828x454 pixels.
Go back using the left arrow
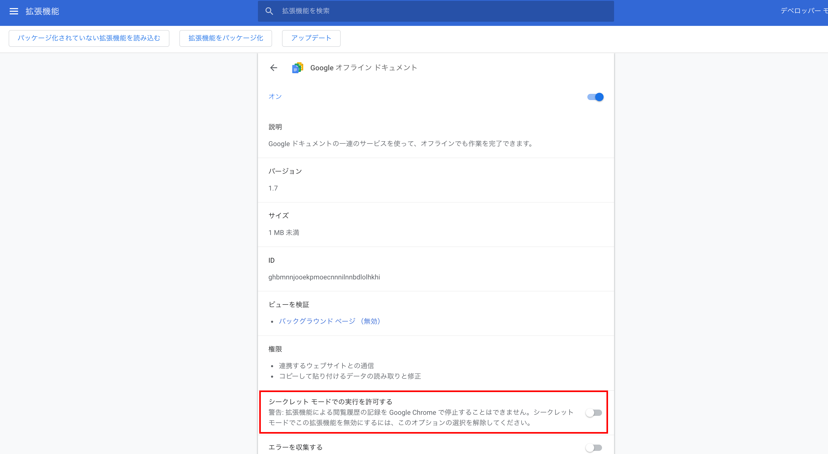(x=274, y=68)
